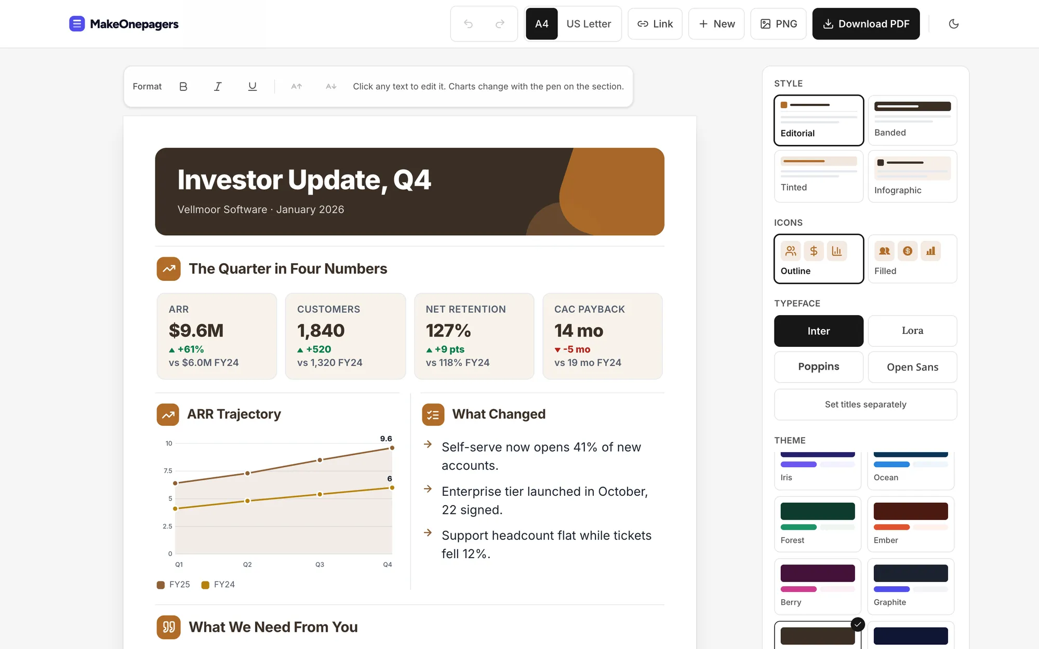Select Filled icons option
1039x649 pixels.
(x=912, y=259)
